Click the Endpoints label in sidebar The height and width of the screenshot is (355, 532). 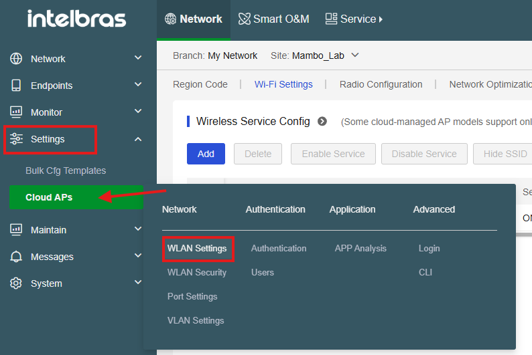[x=52, y=86]
